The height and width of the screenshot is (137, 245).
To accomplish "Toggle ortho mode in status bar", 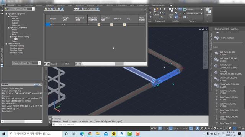I will pyautogui.click(x=171, y=128).
